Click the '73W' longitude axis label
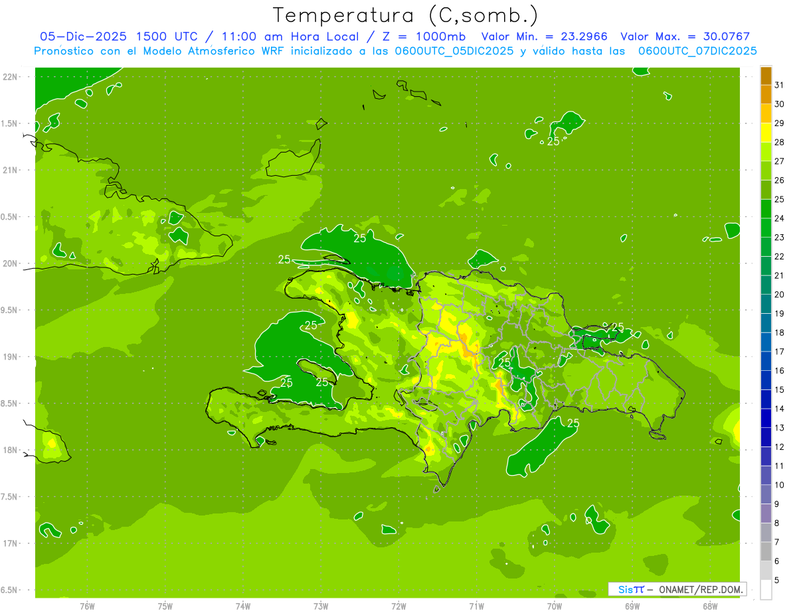The height and width of the screenshot is (615, 797). point(321,606)
